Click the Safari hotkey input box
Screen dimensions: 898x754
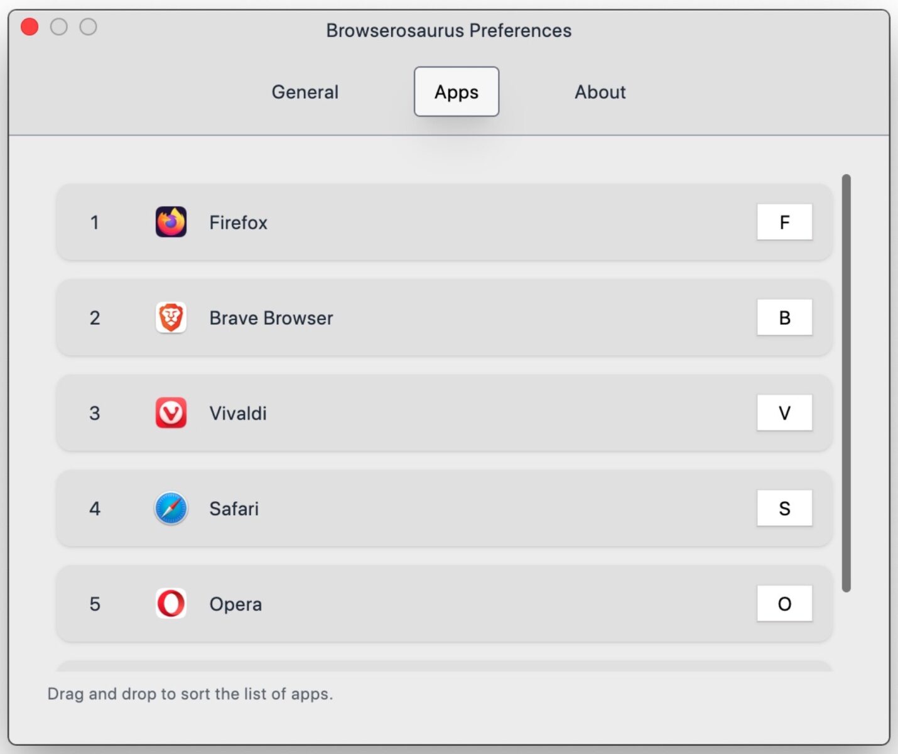[784, 508]
